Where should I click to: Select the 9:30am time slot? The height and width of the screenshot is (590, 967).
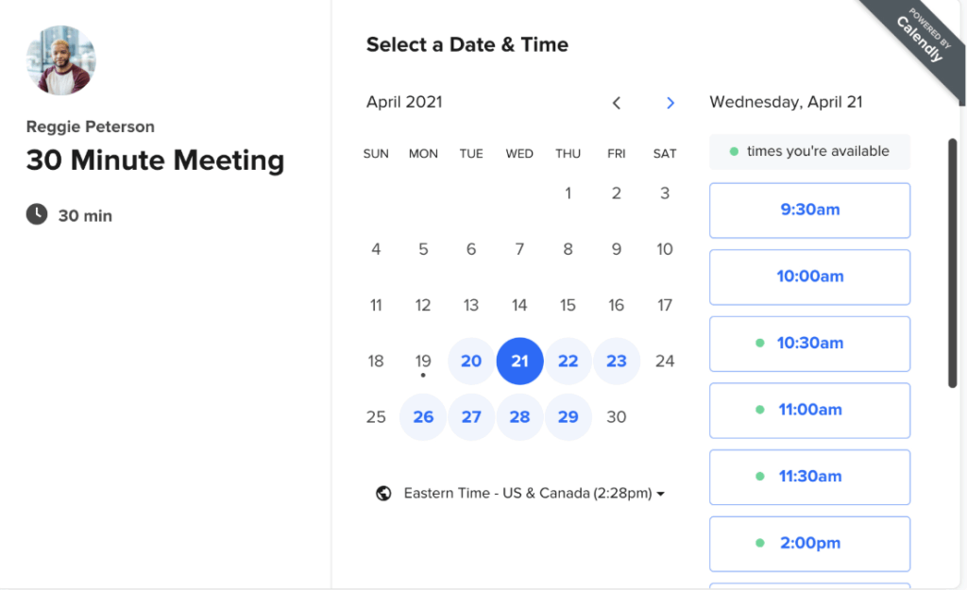pos(809,210)
